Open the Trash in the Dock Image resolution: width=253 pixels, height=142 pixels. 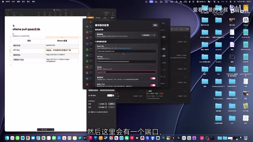click(x=246, y=138)
